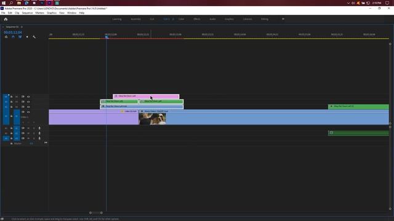This screenshot has height=221, width=394.
Task: Click the voice-over record mic on second audio track
Action: (39, 133)
